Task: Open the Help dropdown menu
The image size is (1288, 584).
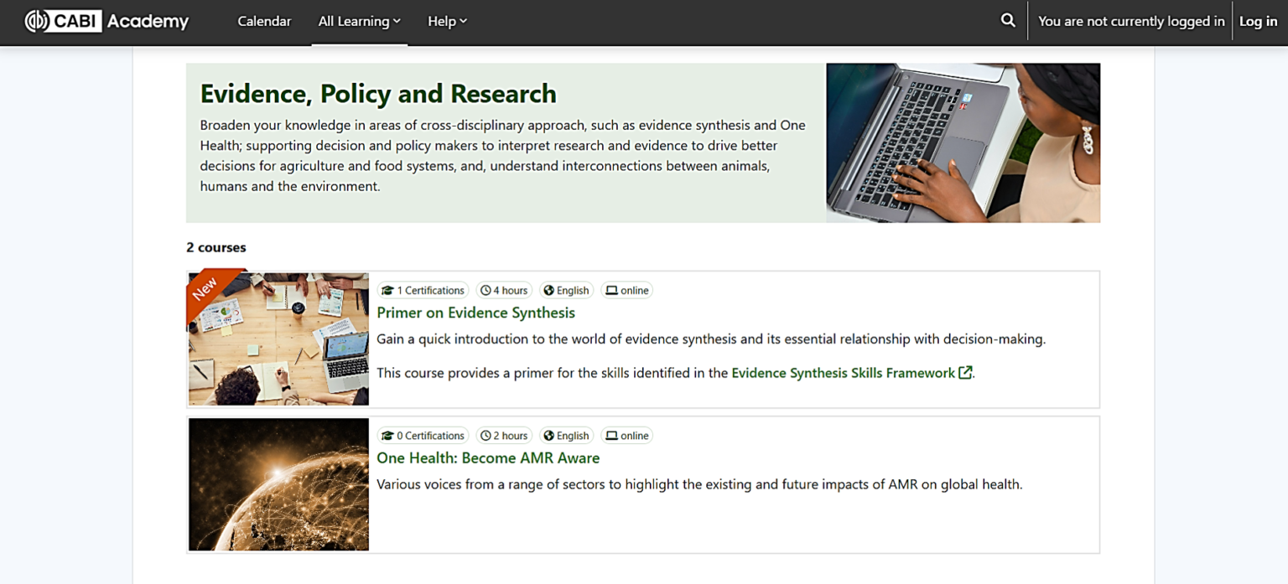Action: [x=447, y=21]
